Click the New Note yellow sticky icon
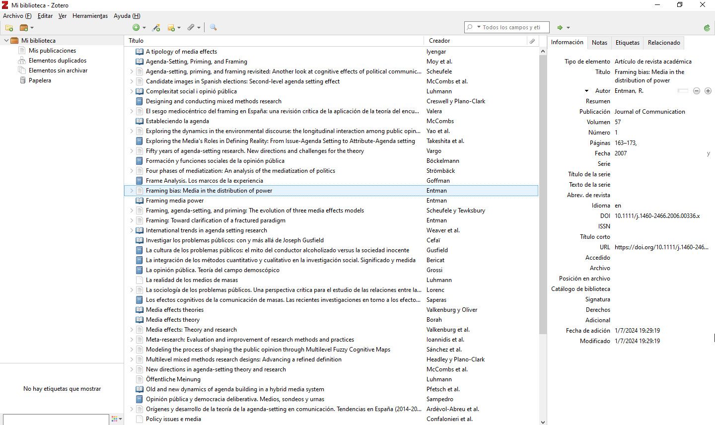 coord(171,28)
